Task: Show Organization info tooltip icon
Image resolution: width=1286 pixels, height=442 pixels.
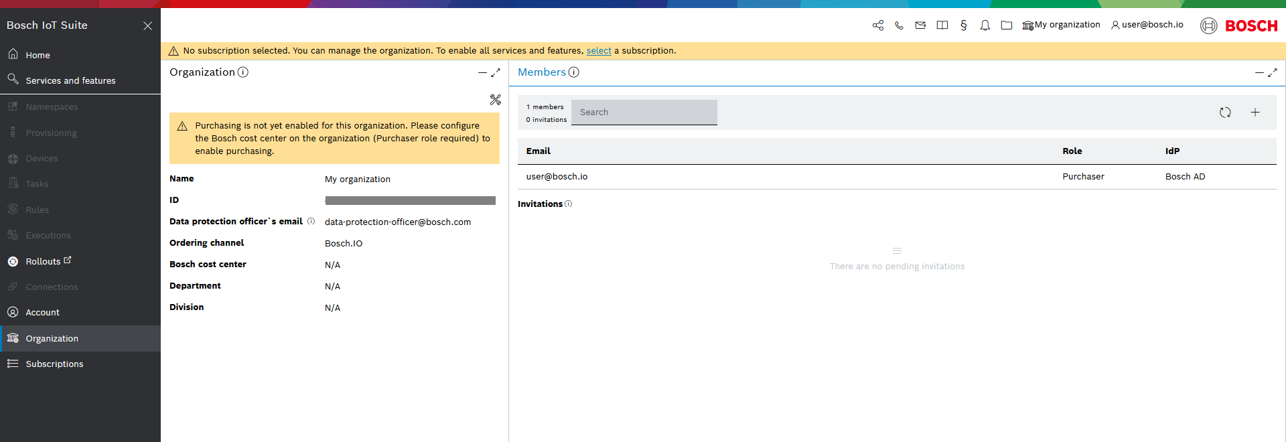Action: point(243,72)
